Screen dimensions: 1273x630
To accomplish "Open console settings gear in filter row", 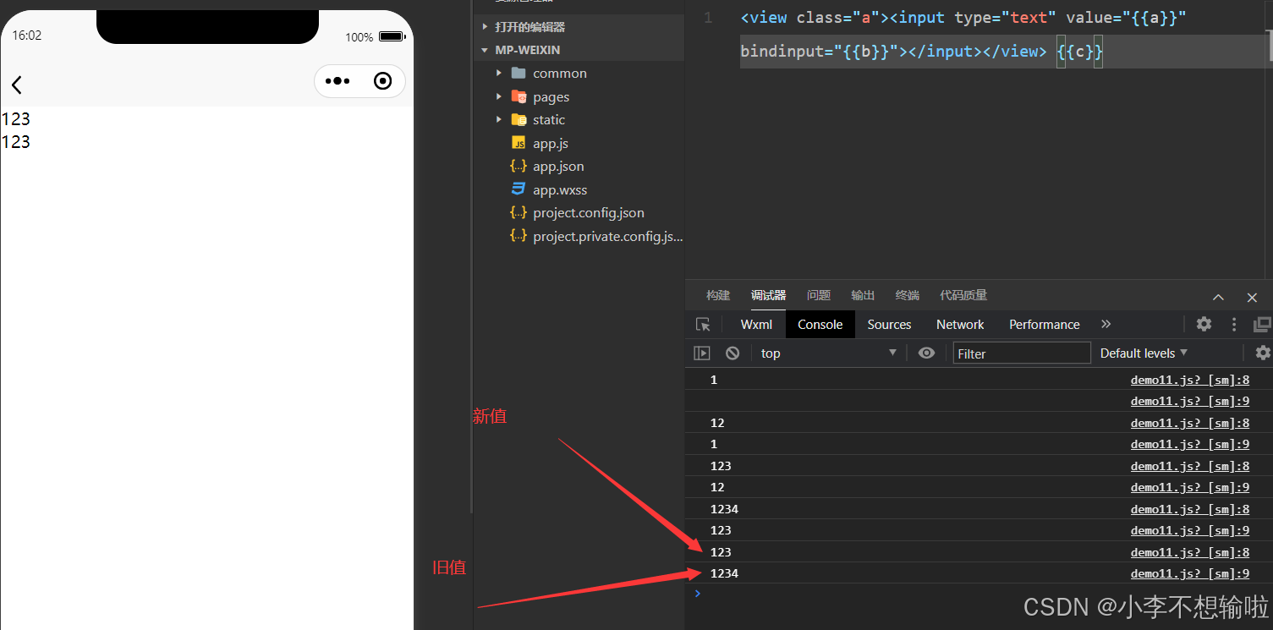I will point(1263,353).
